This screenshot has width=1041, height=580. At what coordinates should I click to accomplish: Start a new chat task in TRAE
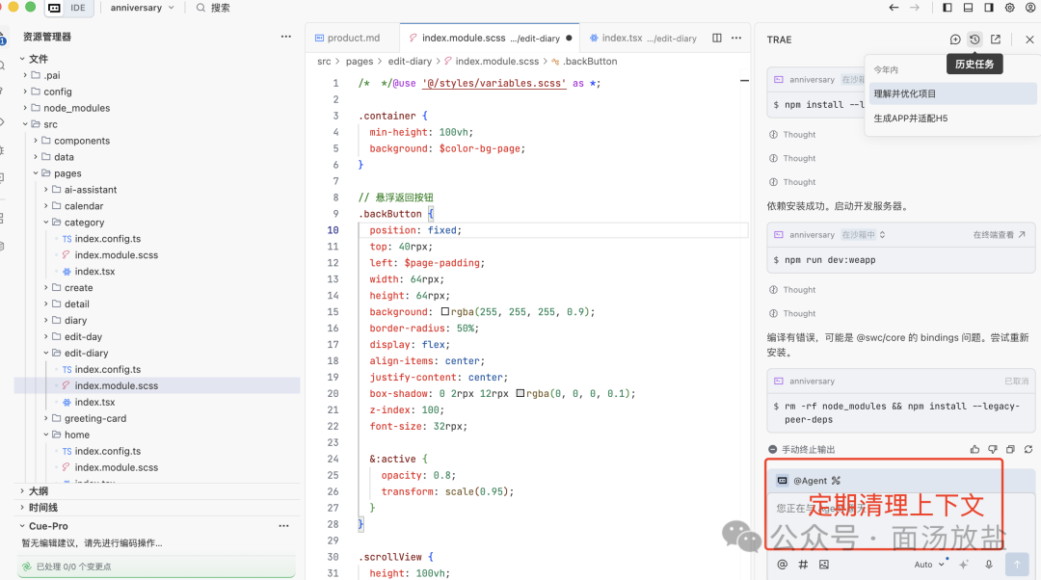point(954,40)
